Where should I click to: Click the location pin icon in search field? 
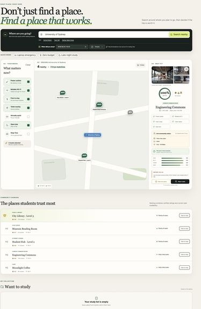[41, 35]
